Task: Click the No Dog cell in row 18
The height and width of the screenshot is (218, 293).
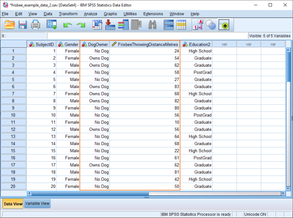Action: point(95,172)
